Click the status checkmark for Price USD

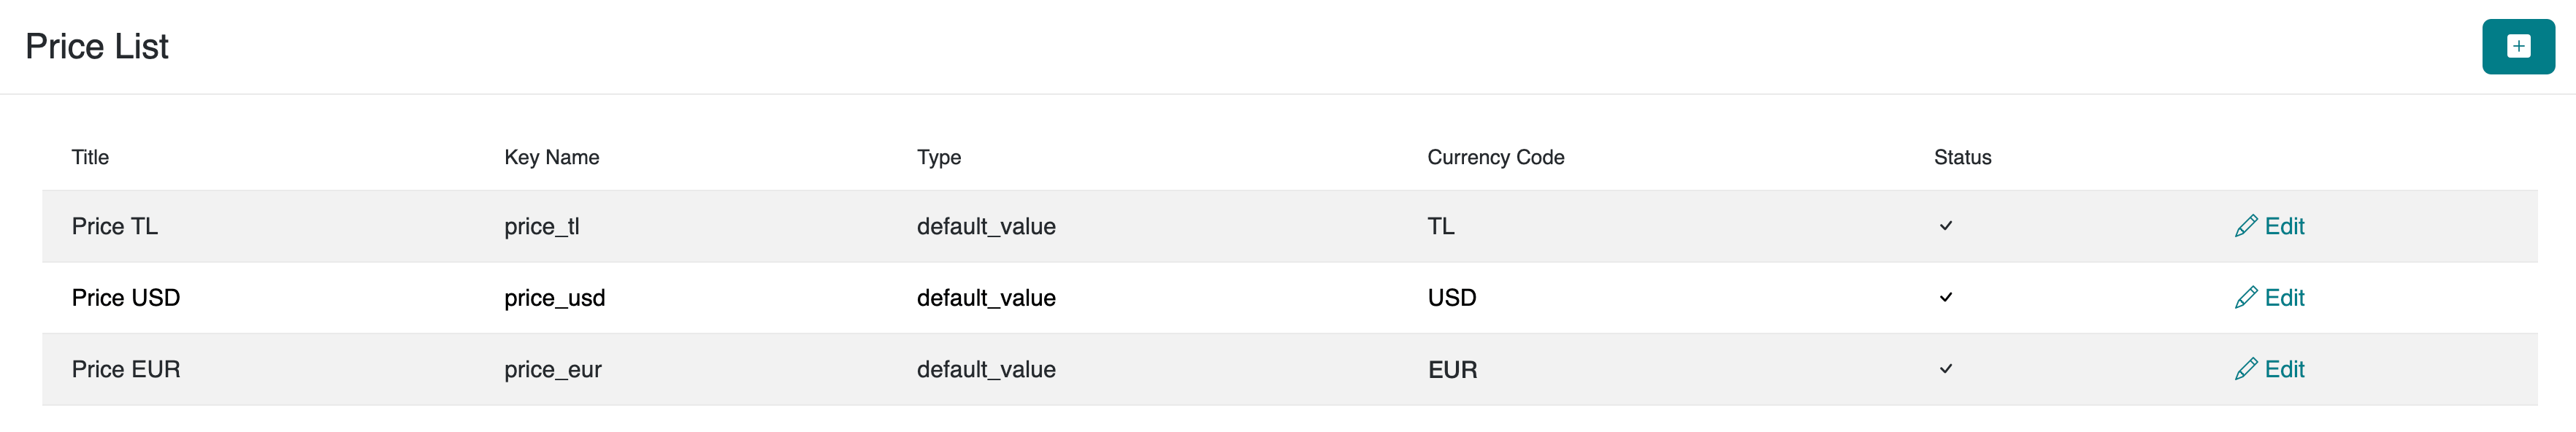tap(1945, 298)
